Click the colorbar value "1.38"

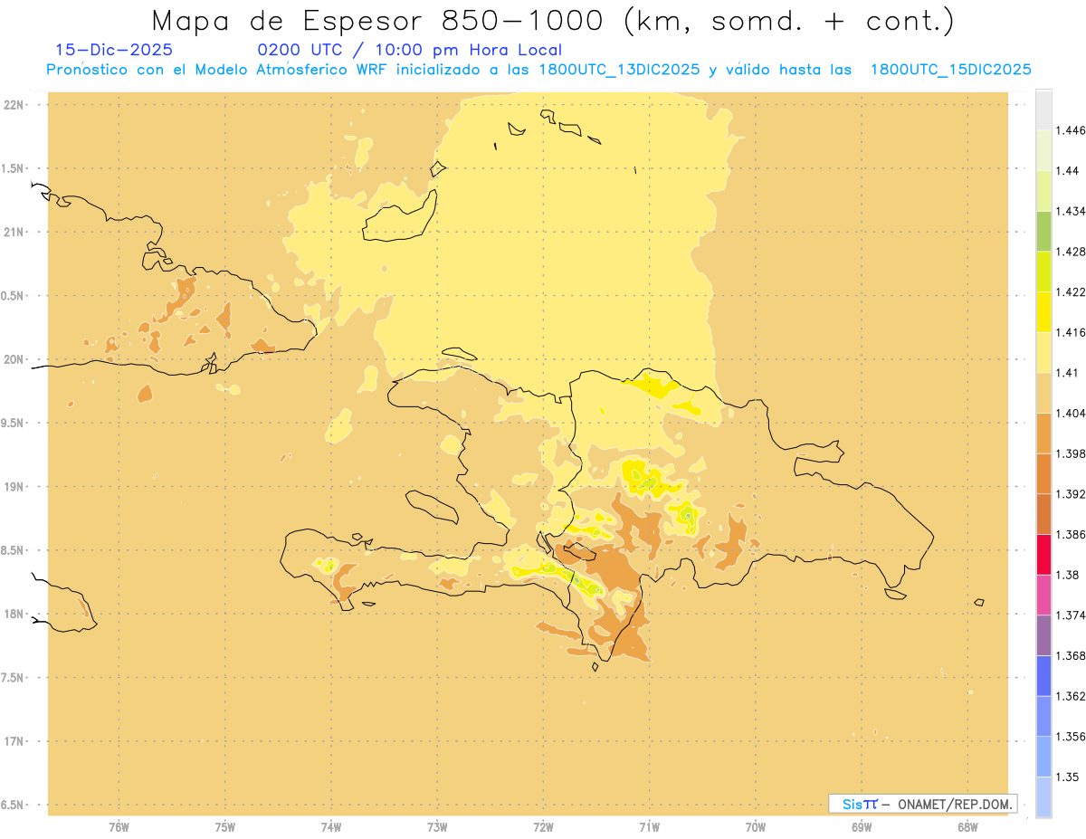click(1068, 575)
